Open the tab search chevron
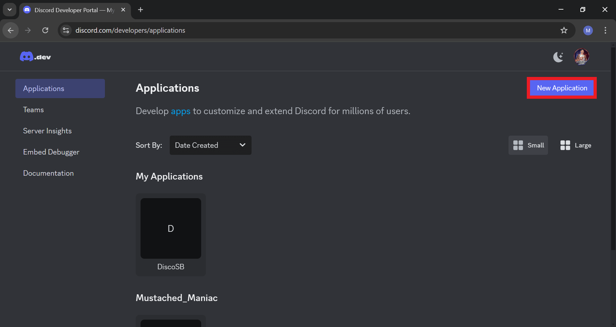616x327 pixels. coord(9,10)
